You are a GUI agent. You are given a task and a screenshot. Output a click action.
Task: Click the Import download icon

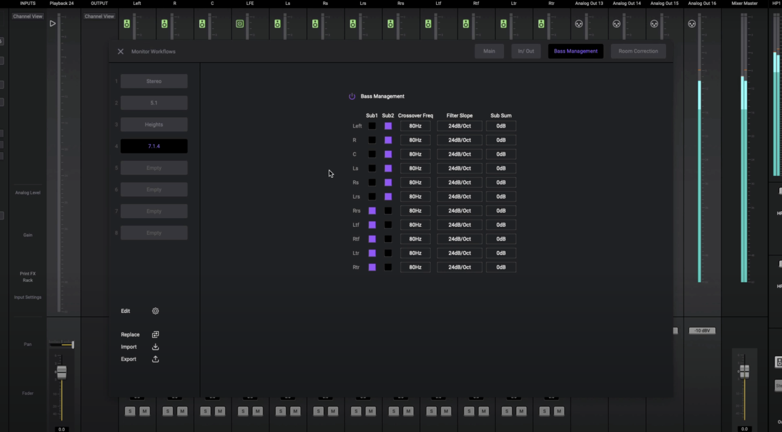coord(155,347)
